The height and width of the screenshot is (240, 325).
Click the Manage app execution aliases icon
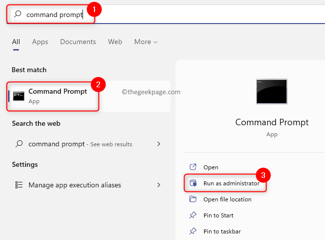[x=19, y=185]
